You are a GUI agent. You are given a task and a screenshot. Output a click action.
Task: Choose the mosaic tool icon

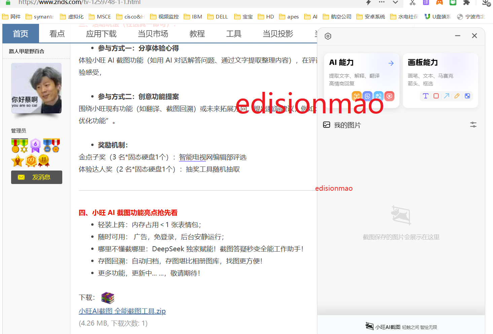tap(467, 96)
